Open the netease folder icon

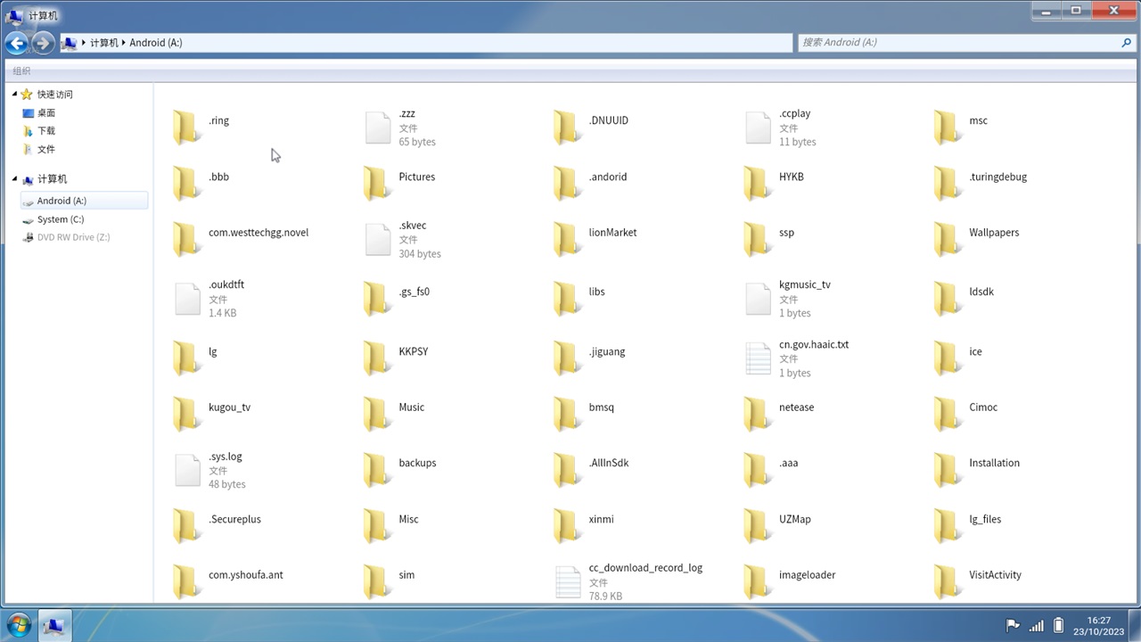757,415
